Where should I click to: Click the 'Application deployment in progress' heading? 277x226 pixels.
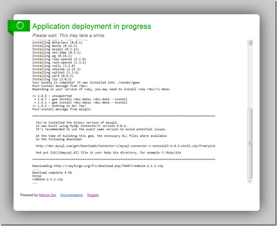92,26
